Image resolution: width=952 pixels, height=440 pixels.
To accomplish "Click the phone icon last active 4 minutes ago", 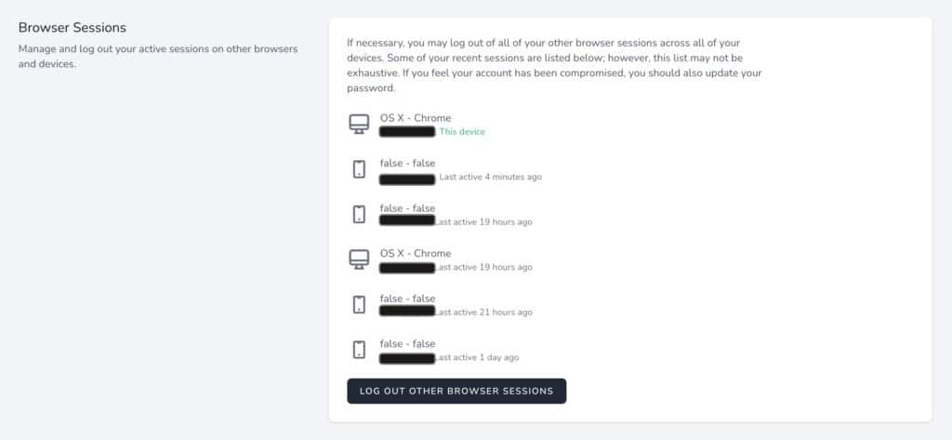I will pyautogui.click(x=359, y=169).
